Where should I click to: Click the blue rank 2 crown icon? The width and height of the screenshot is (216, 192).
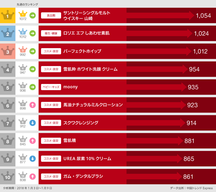coord(8,33)
